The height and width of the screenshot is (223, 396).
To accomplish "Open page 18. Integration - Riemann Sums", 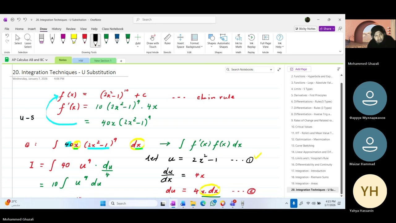I will (310, 177).
